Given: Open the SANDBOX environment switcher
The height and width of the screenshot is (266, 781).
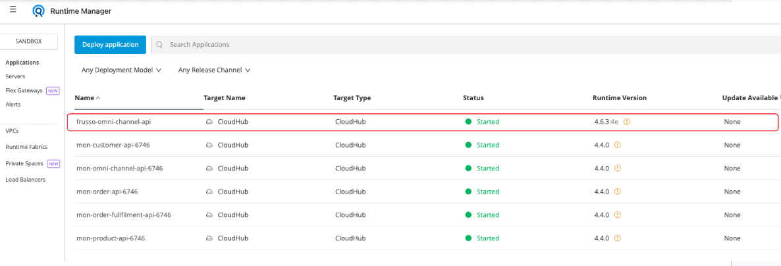Looking at the screenshot, I should [x=28, y=41].
